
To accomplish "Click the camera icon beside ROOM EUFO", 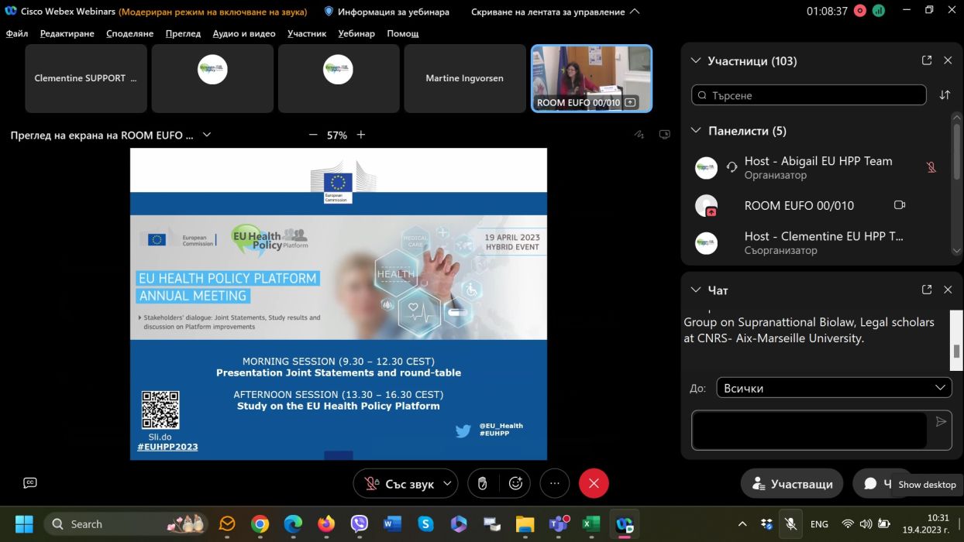I will tap(900, 205).
